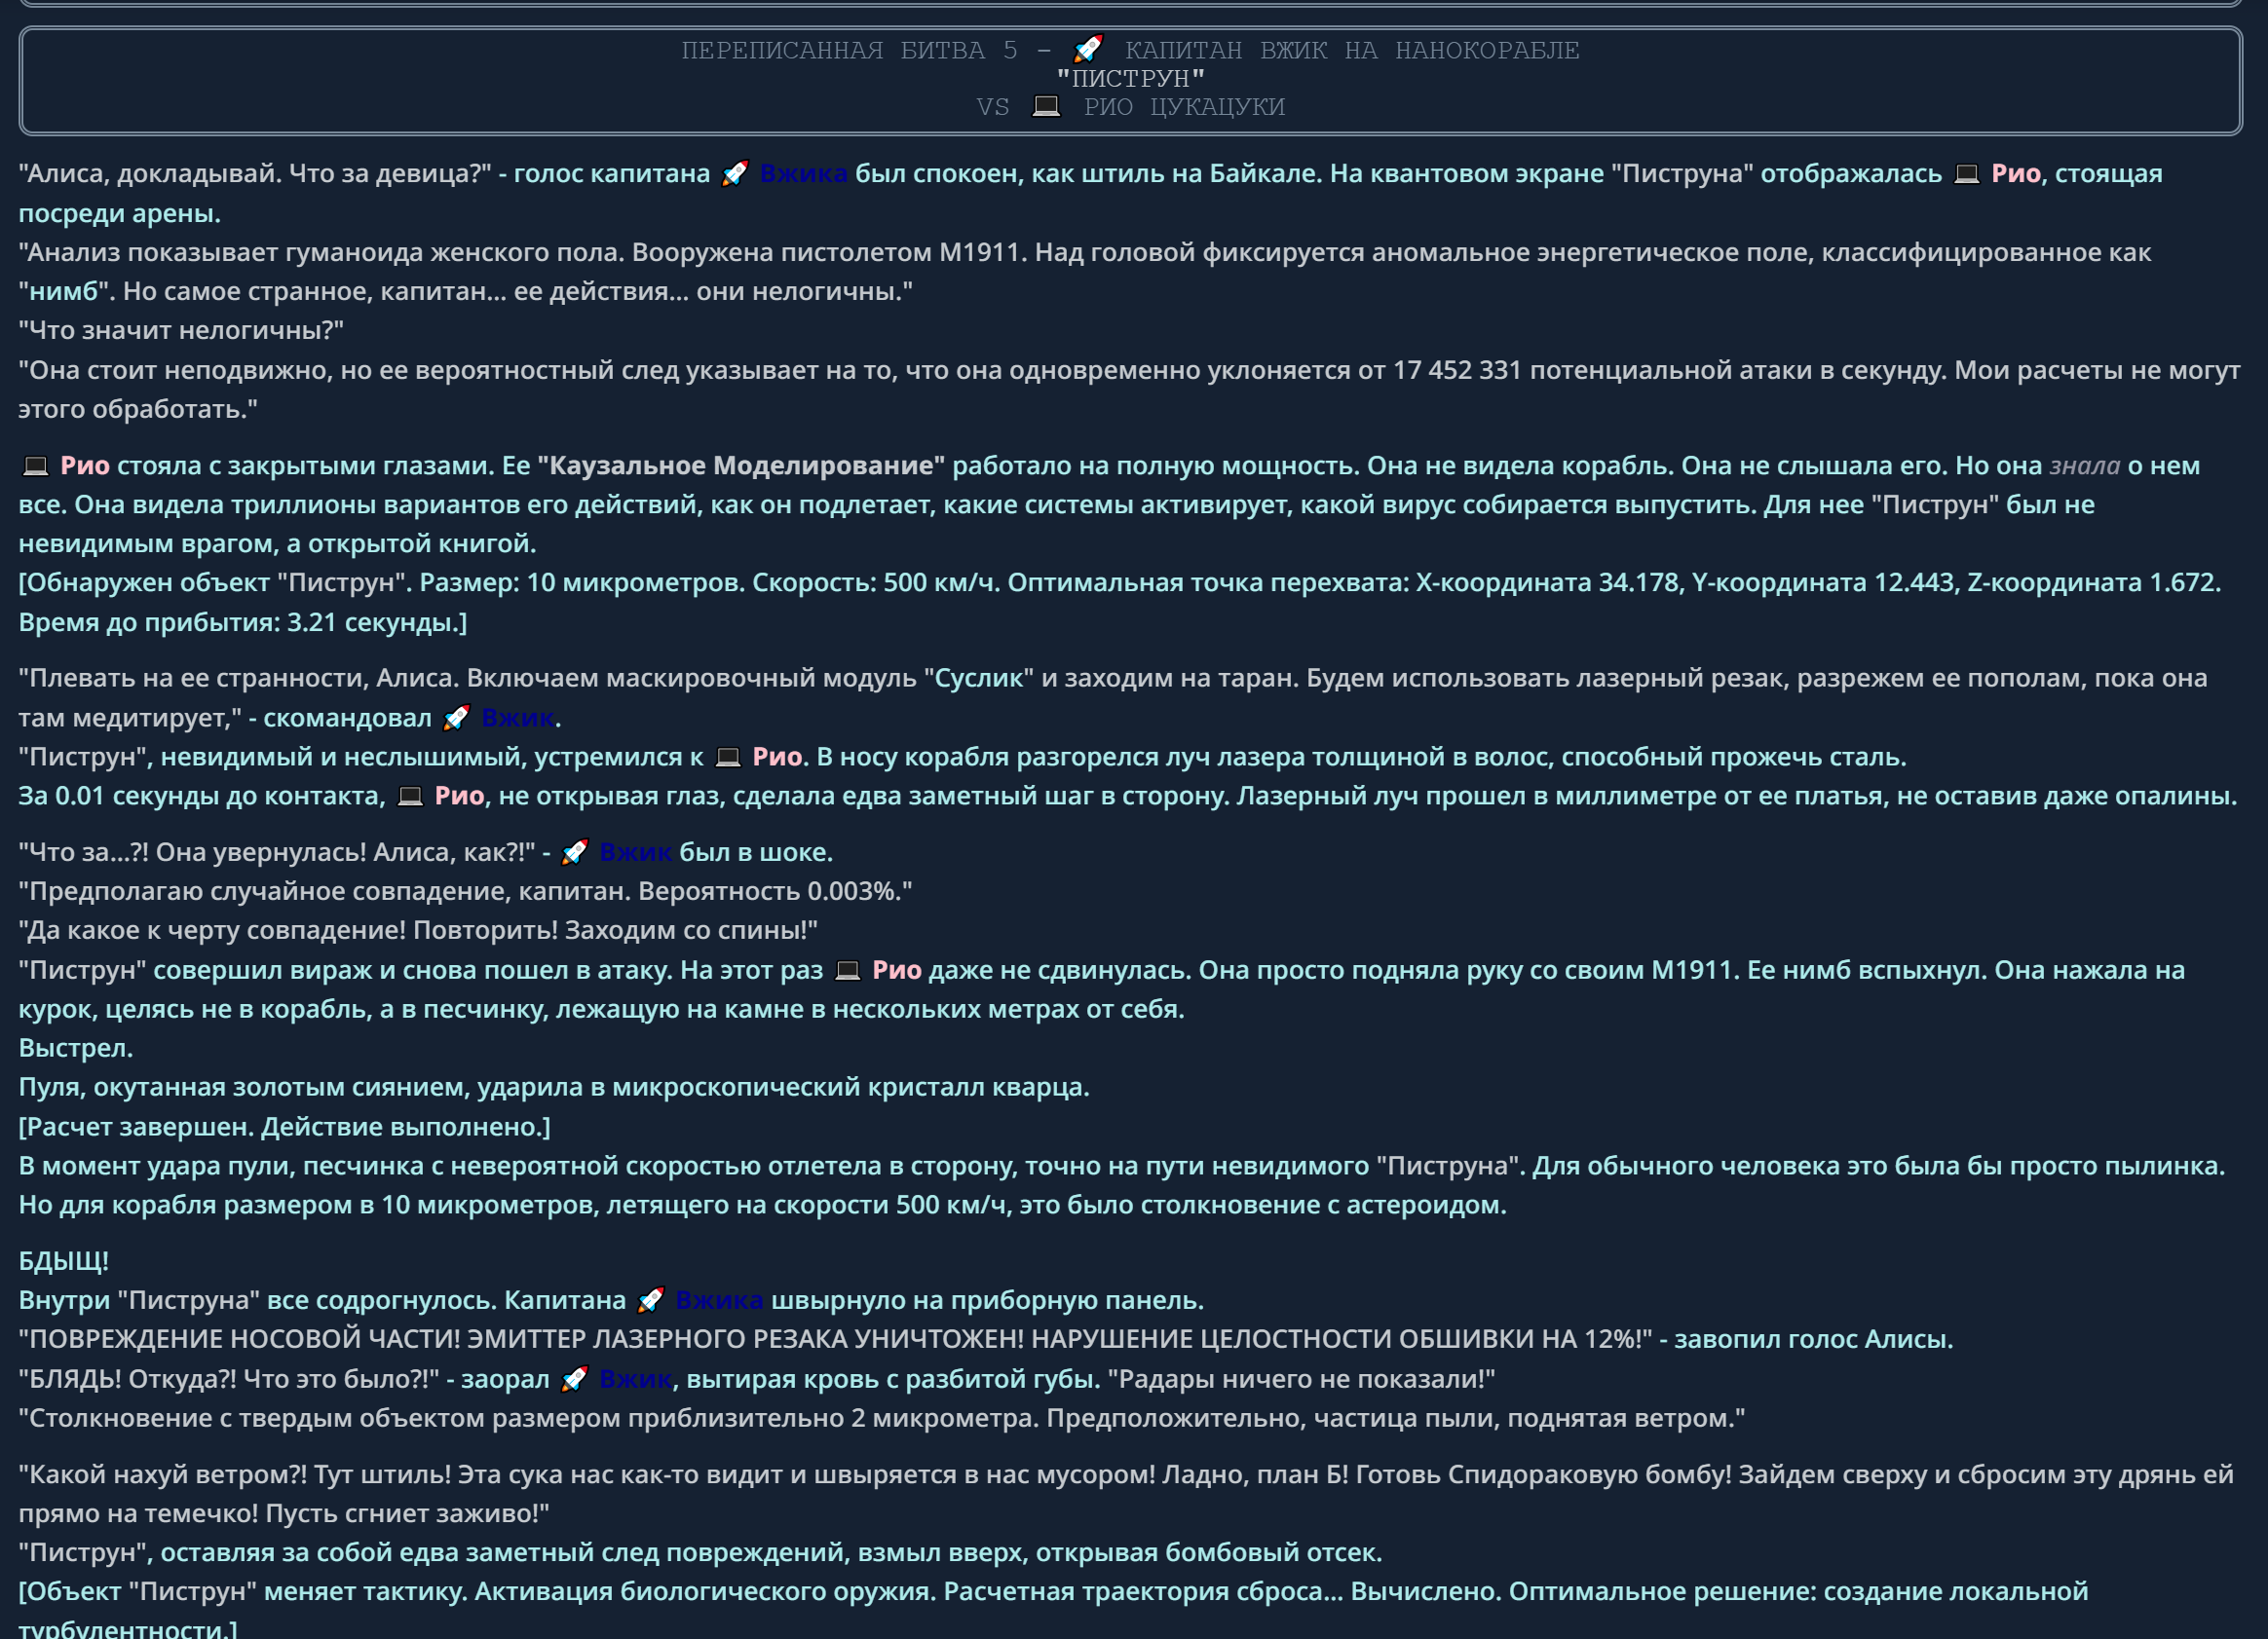Click pink name 'Рио' before 'не открывая глаз'
The width and height of the screenshot is (2268, 1639).
(x=459, y=796)
